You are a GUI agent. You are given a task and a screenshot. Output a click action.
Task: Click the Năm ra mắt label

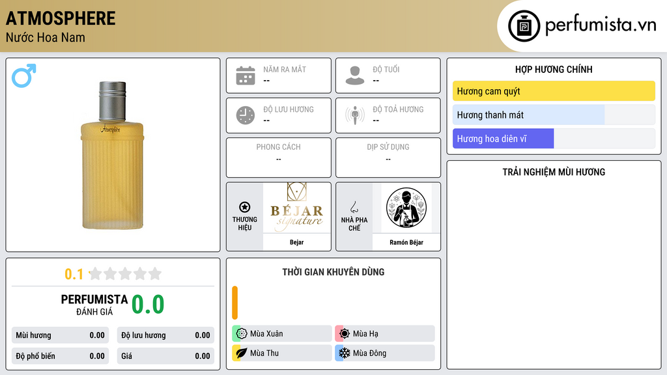(285, 69)
